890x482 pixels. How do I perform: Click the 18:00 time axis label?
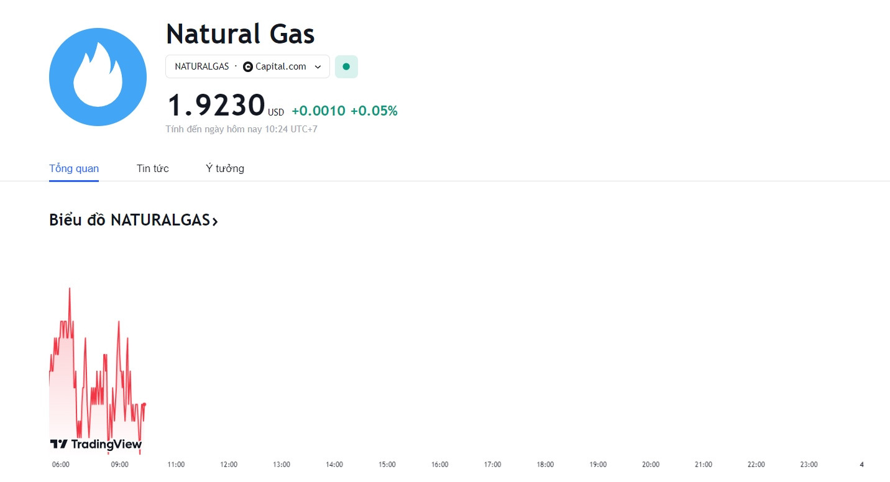(x=546, y=465)
